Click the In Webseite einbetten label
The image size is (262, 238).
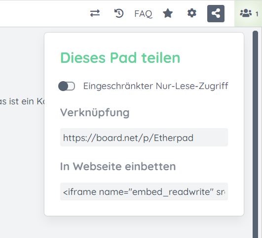click(118, 166)
